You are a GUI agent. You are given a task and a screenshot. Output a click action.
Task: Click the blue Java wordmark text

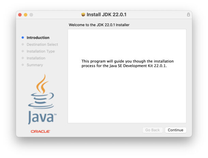[40, 118]
